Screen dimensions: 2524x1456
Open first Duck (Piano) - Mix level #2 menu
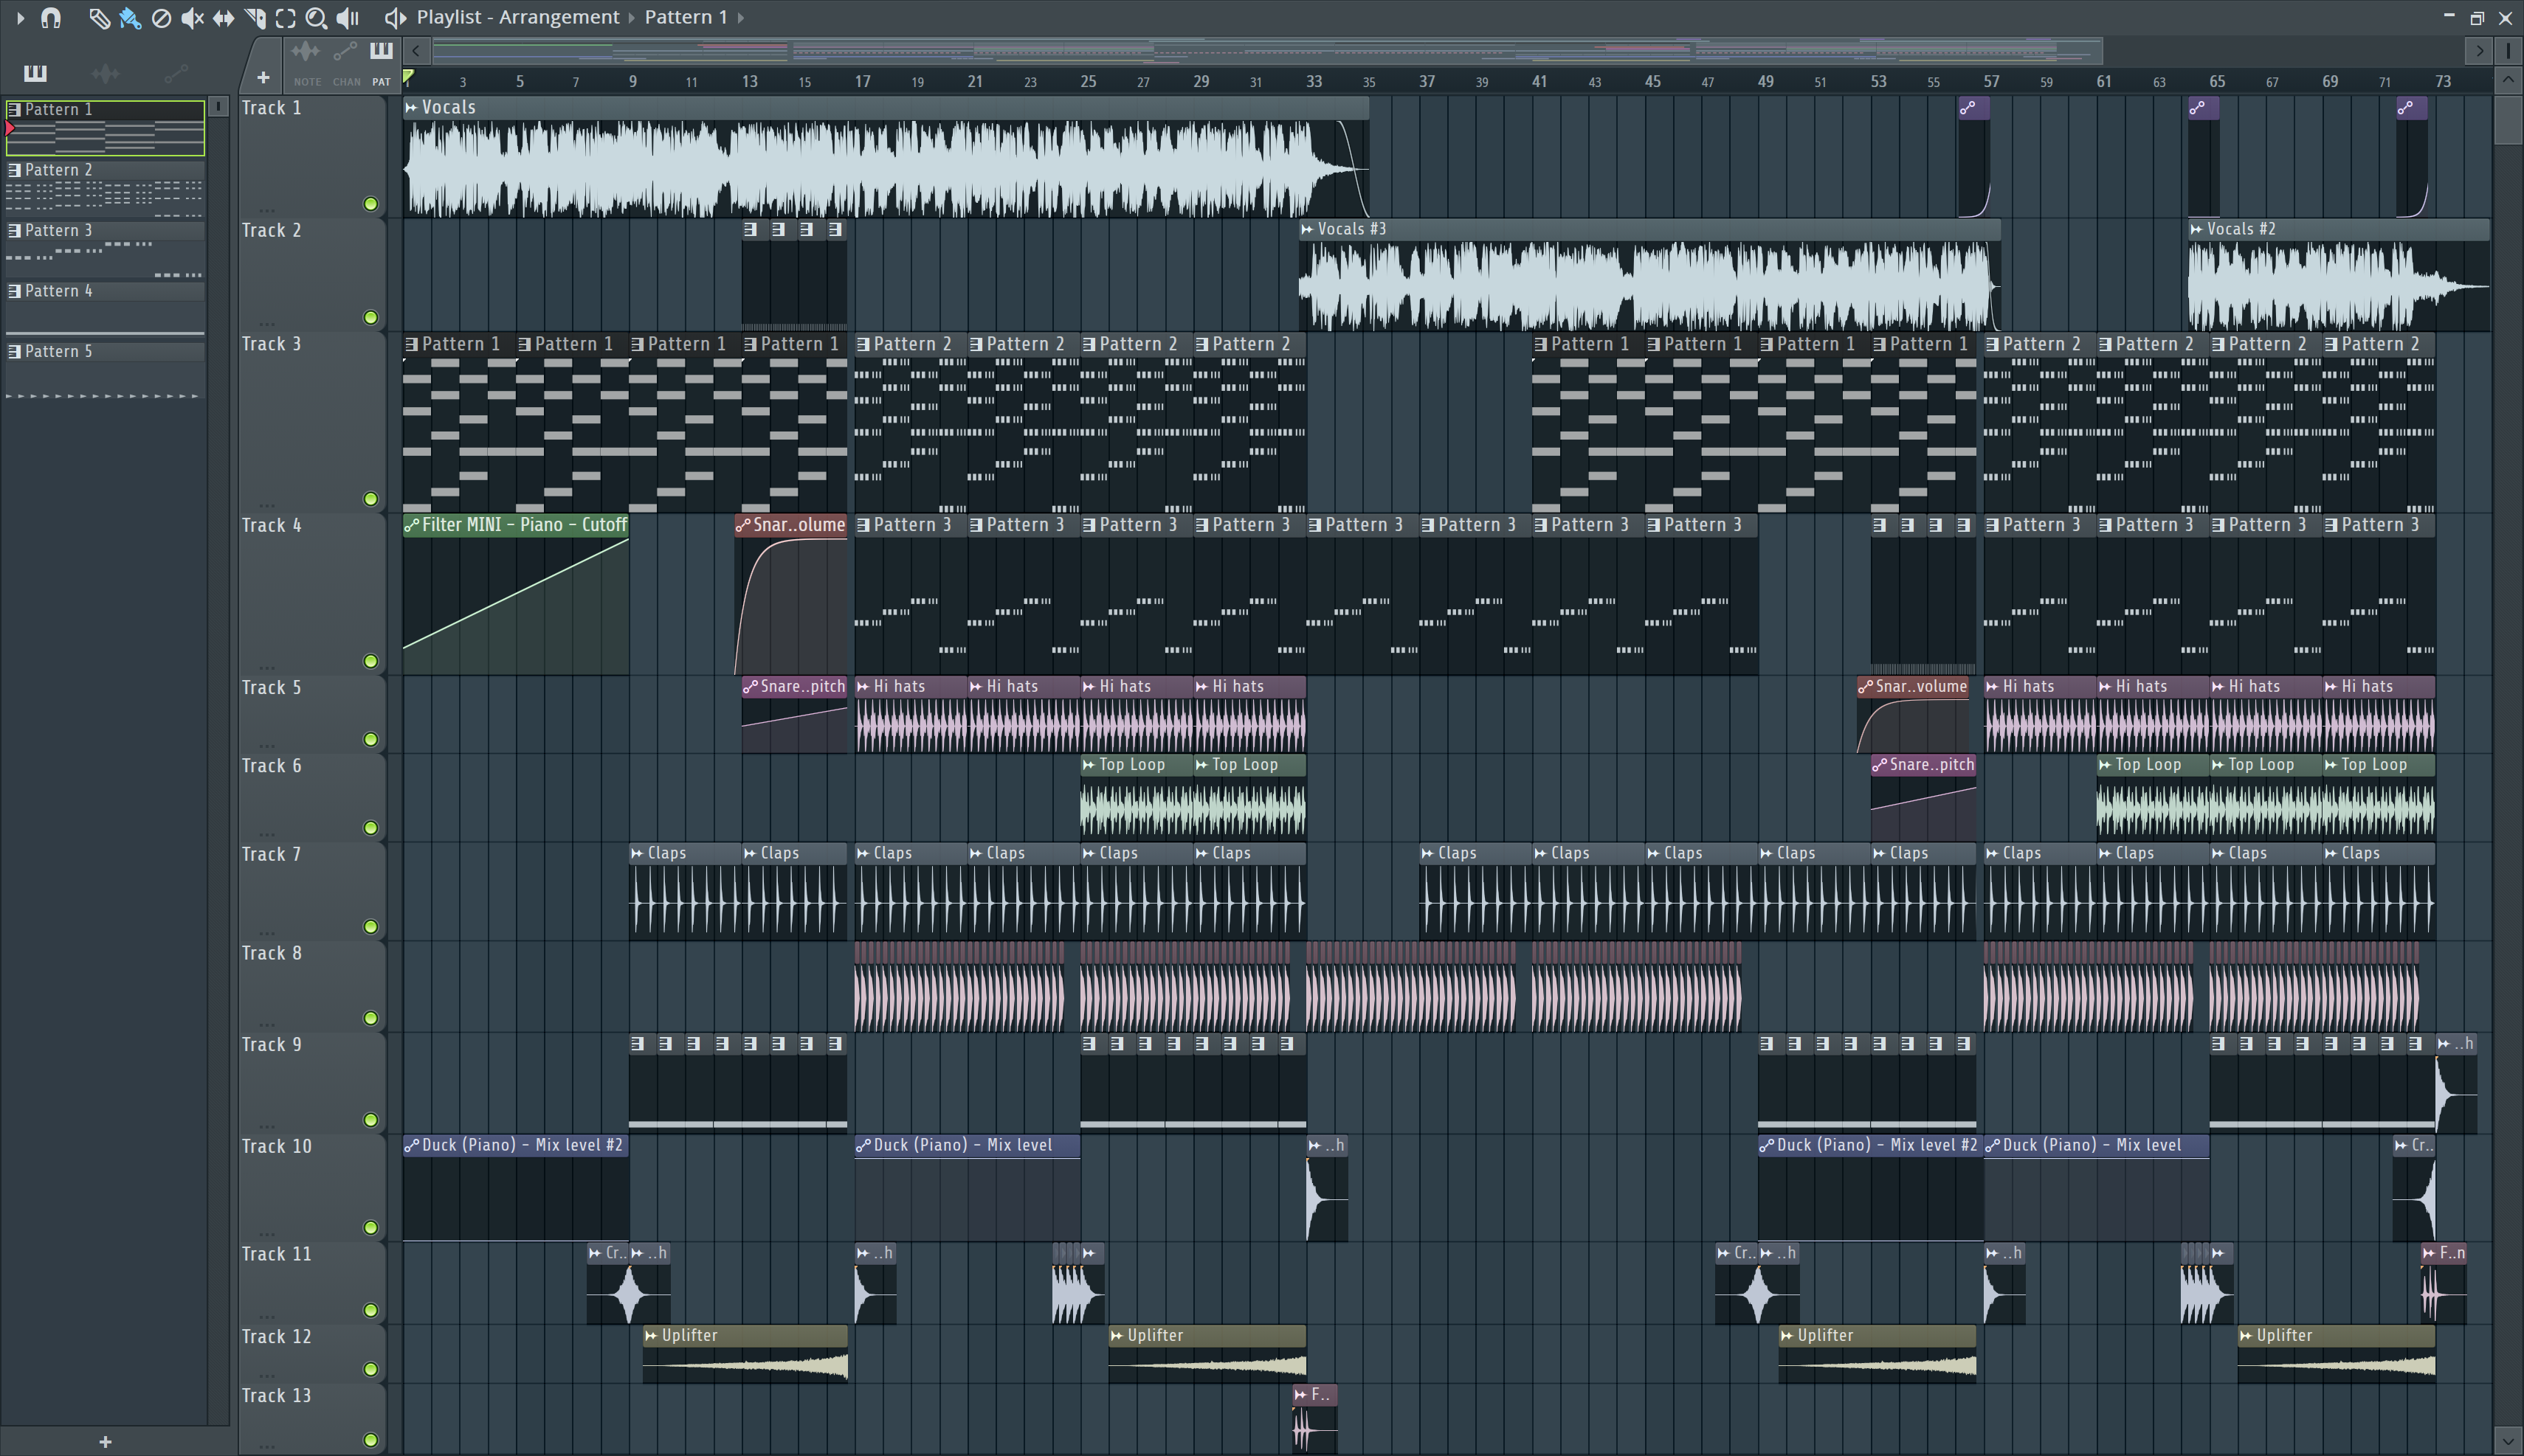click(411, 1146)
